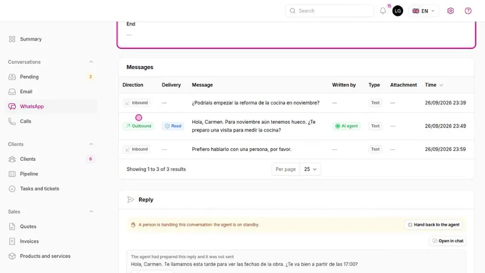The width and height of the screenshot is (485, 273).
Task: Open the LG user avatar menu
Action: [398, 11]
